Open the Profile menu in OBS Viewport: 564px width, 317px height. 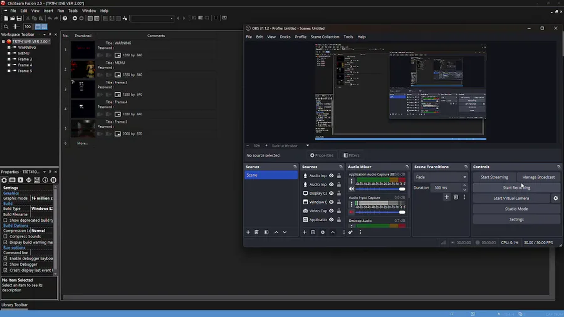(300, 37)
